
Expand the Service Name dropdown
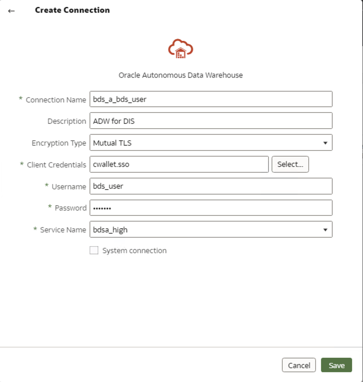tap(211, 229)
